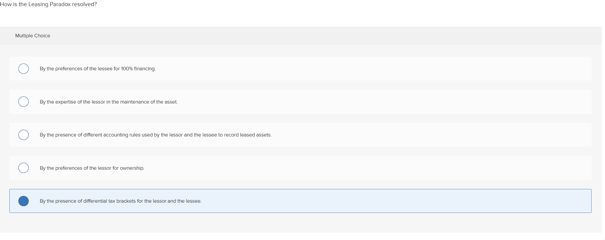Select radio for lessee 100% financing preference
The height and width of the screenshot is (240, 605).
(x=23, y=69)
